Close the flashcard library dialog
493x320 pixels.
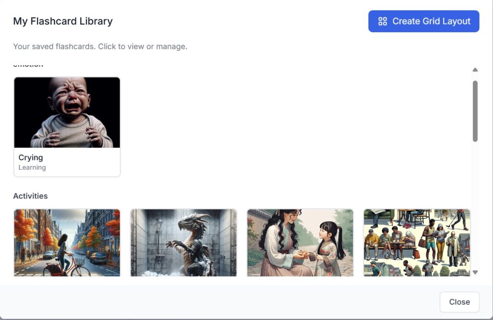click(459, 302)
